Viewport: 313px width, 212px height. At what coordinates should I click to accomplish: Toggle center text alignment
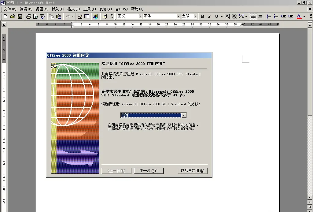click(x=260, y=17)
